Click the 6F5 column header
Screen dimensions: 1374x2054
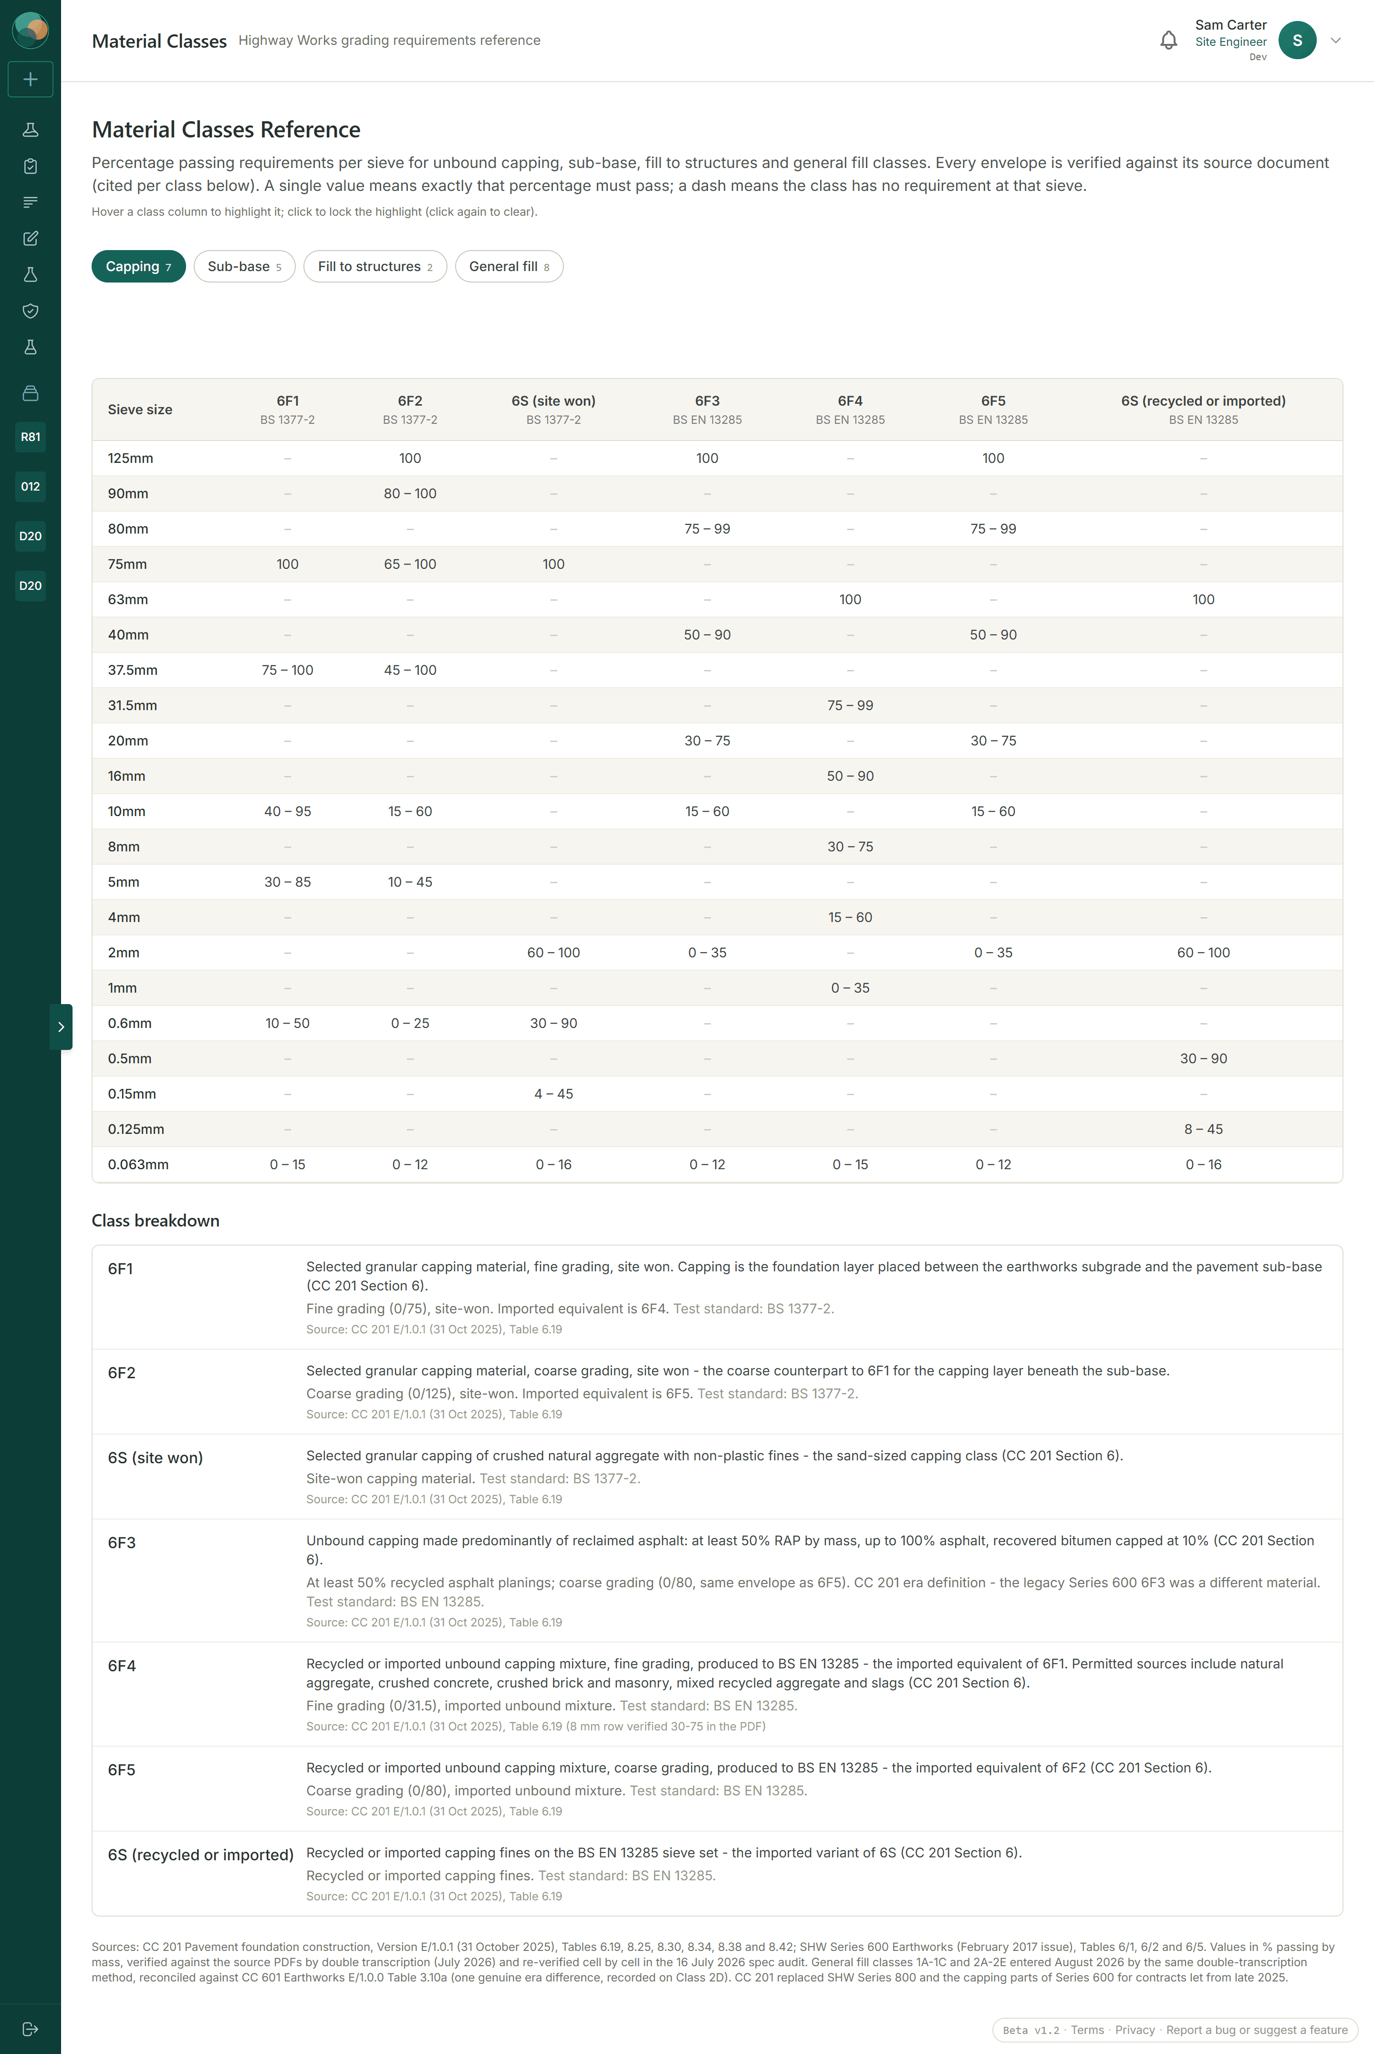coord(993,409)
